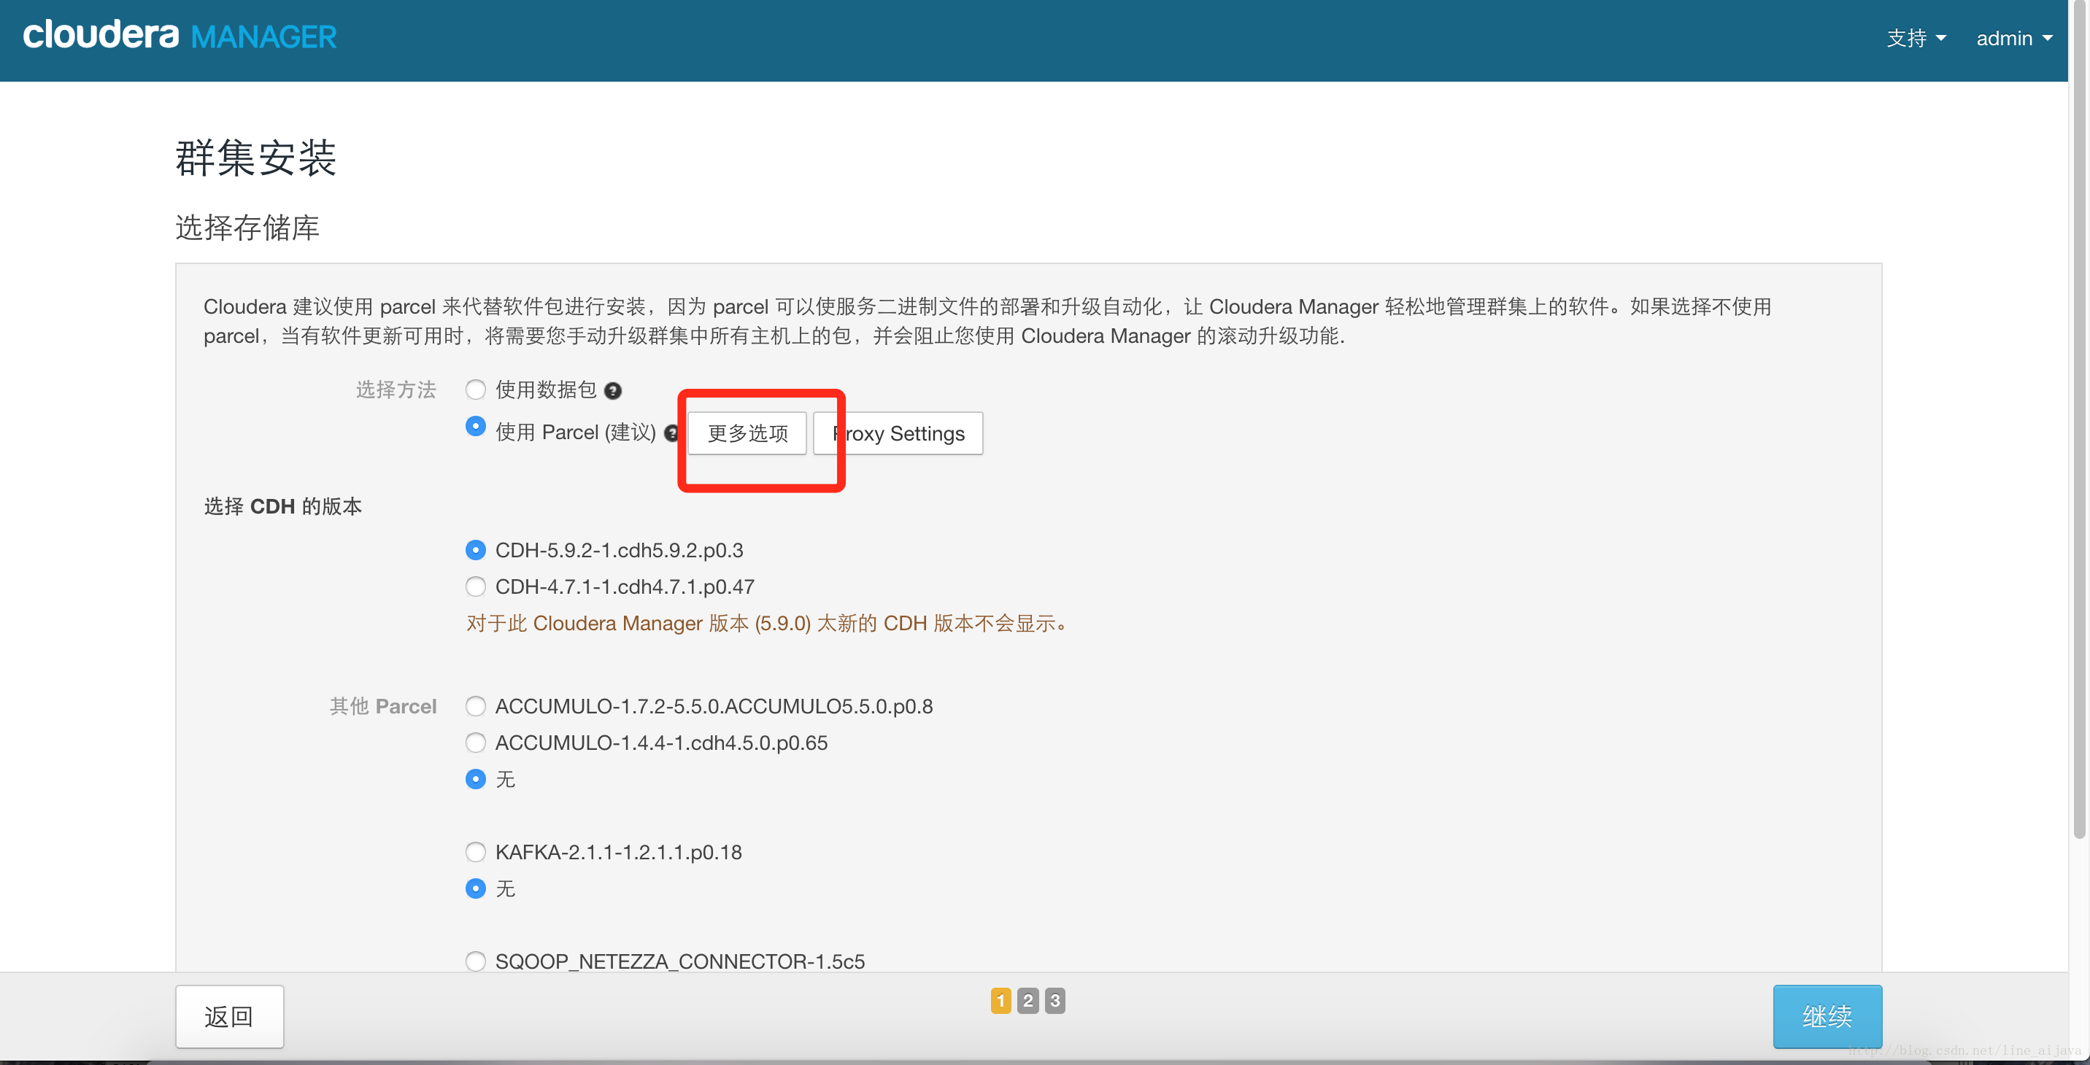This screenshot has width=2090, height=1065.
Task: Click the 更多选项 button
Action: [x=747, y=433]
